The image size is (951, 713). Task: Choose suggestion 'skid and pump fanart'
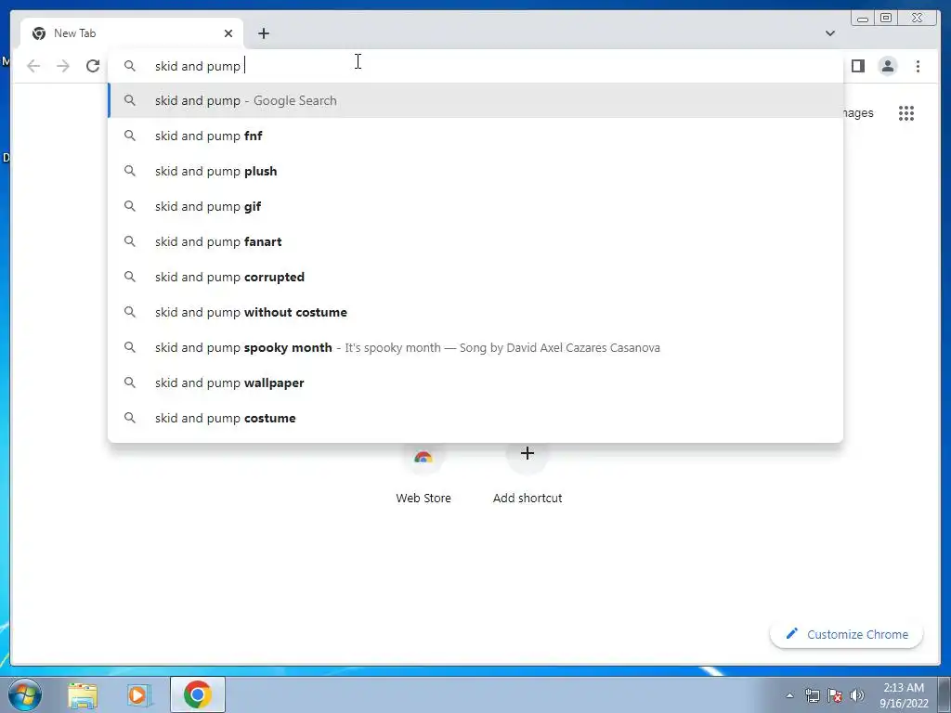point(475,241)
